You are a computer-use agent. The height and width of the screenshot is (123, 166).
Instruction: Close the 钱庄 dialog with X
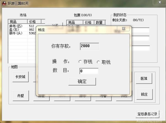[x=123, y=28]
